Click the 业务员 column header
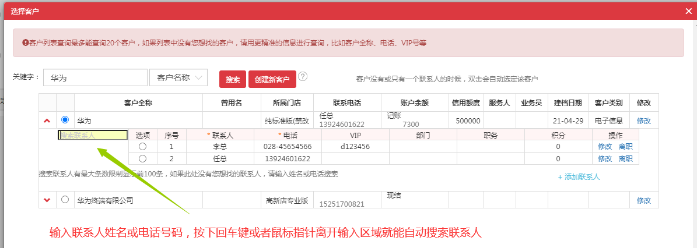The height and width of the screenshot is (248, 697). point(531,103)
